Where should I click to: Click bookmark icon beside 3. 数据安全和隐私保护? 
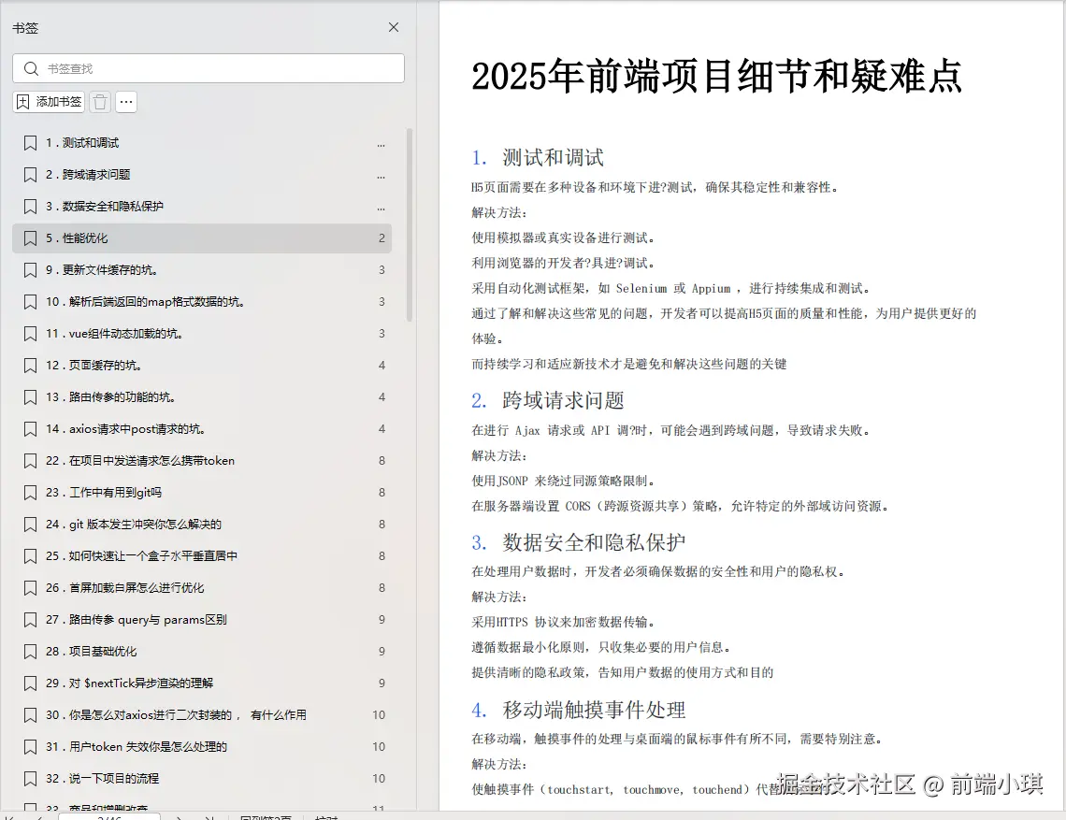[30, 207]
